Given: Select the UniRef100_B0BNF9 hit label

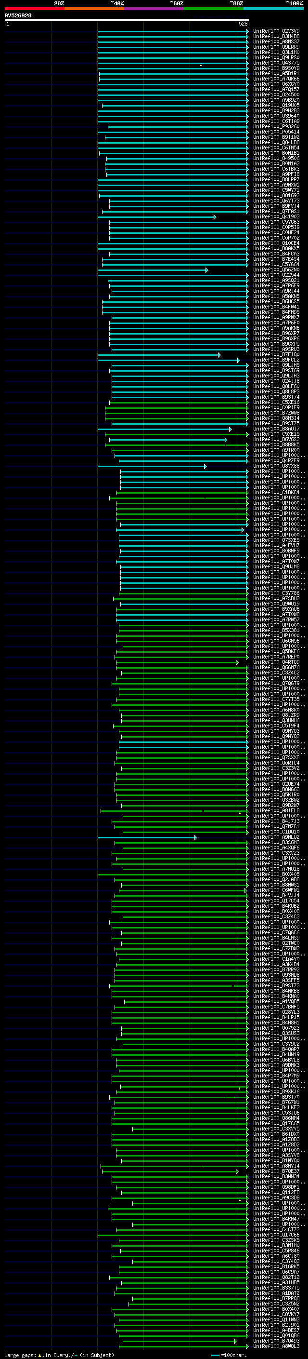Looking at the screenshot, I should [x=276, y=551].
